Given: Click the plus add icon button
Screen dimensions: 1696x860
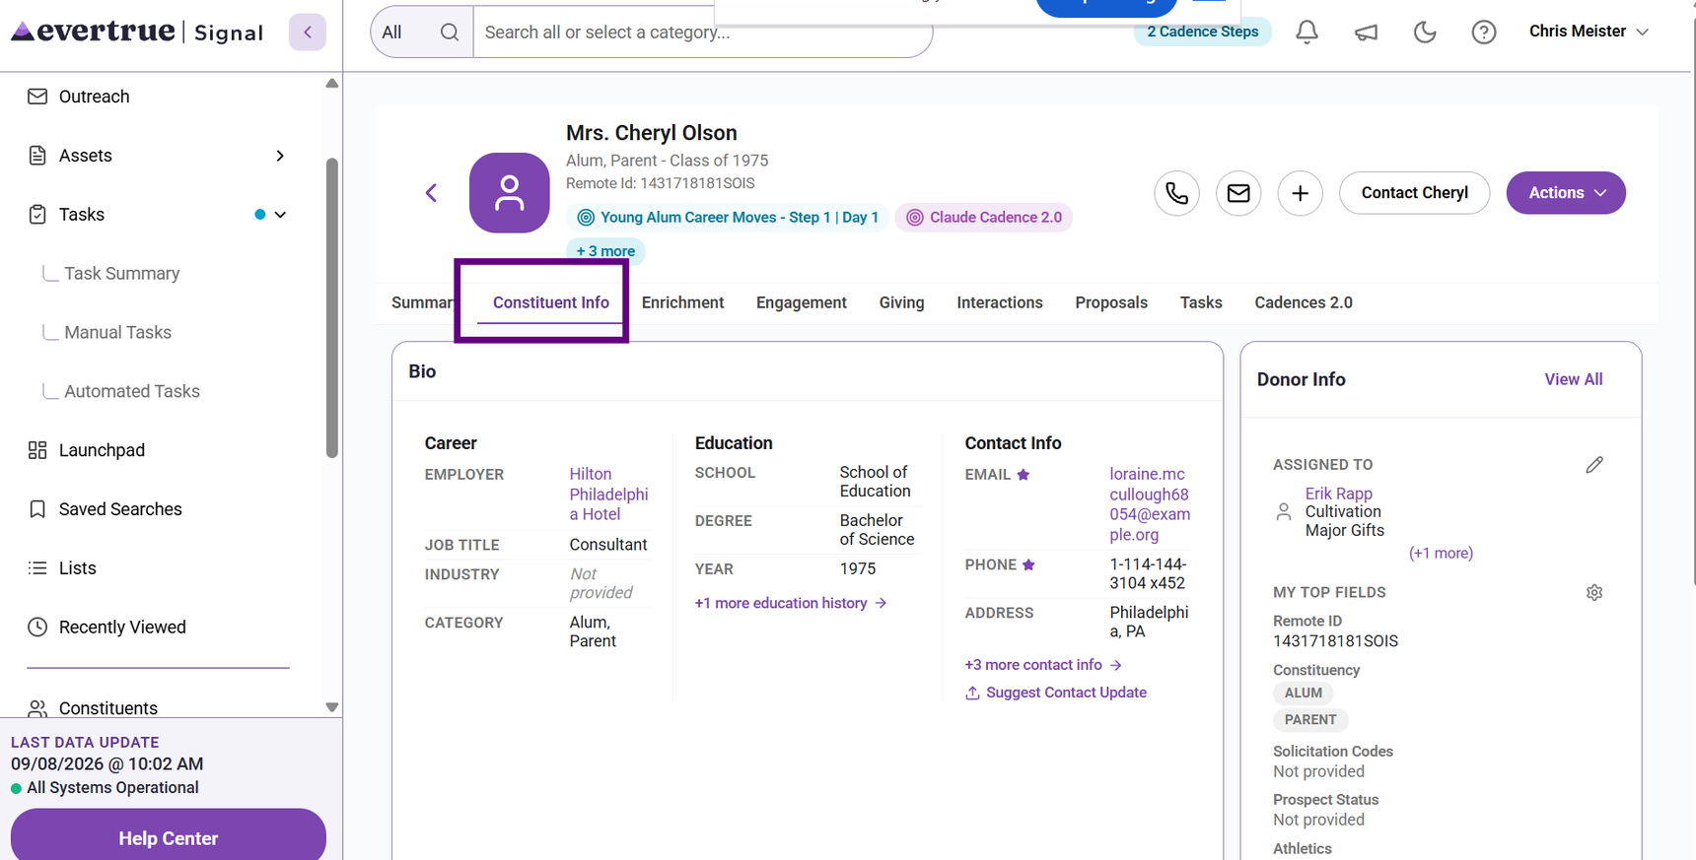Looking at the screenshot, I should click(x=1300, y=193).
